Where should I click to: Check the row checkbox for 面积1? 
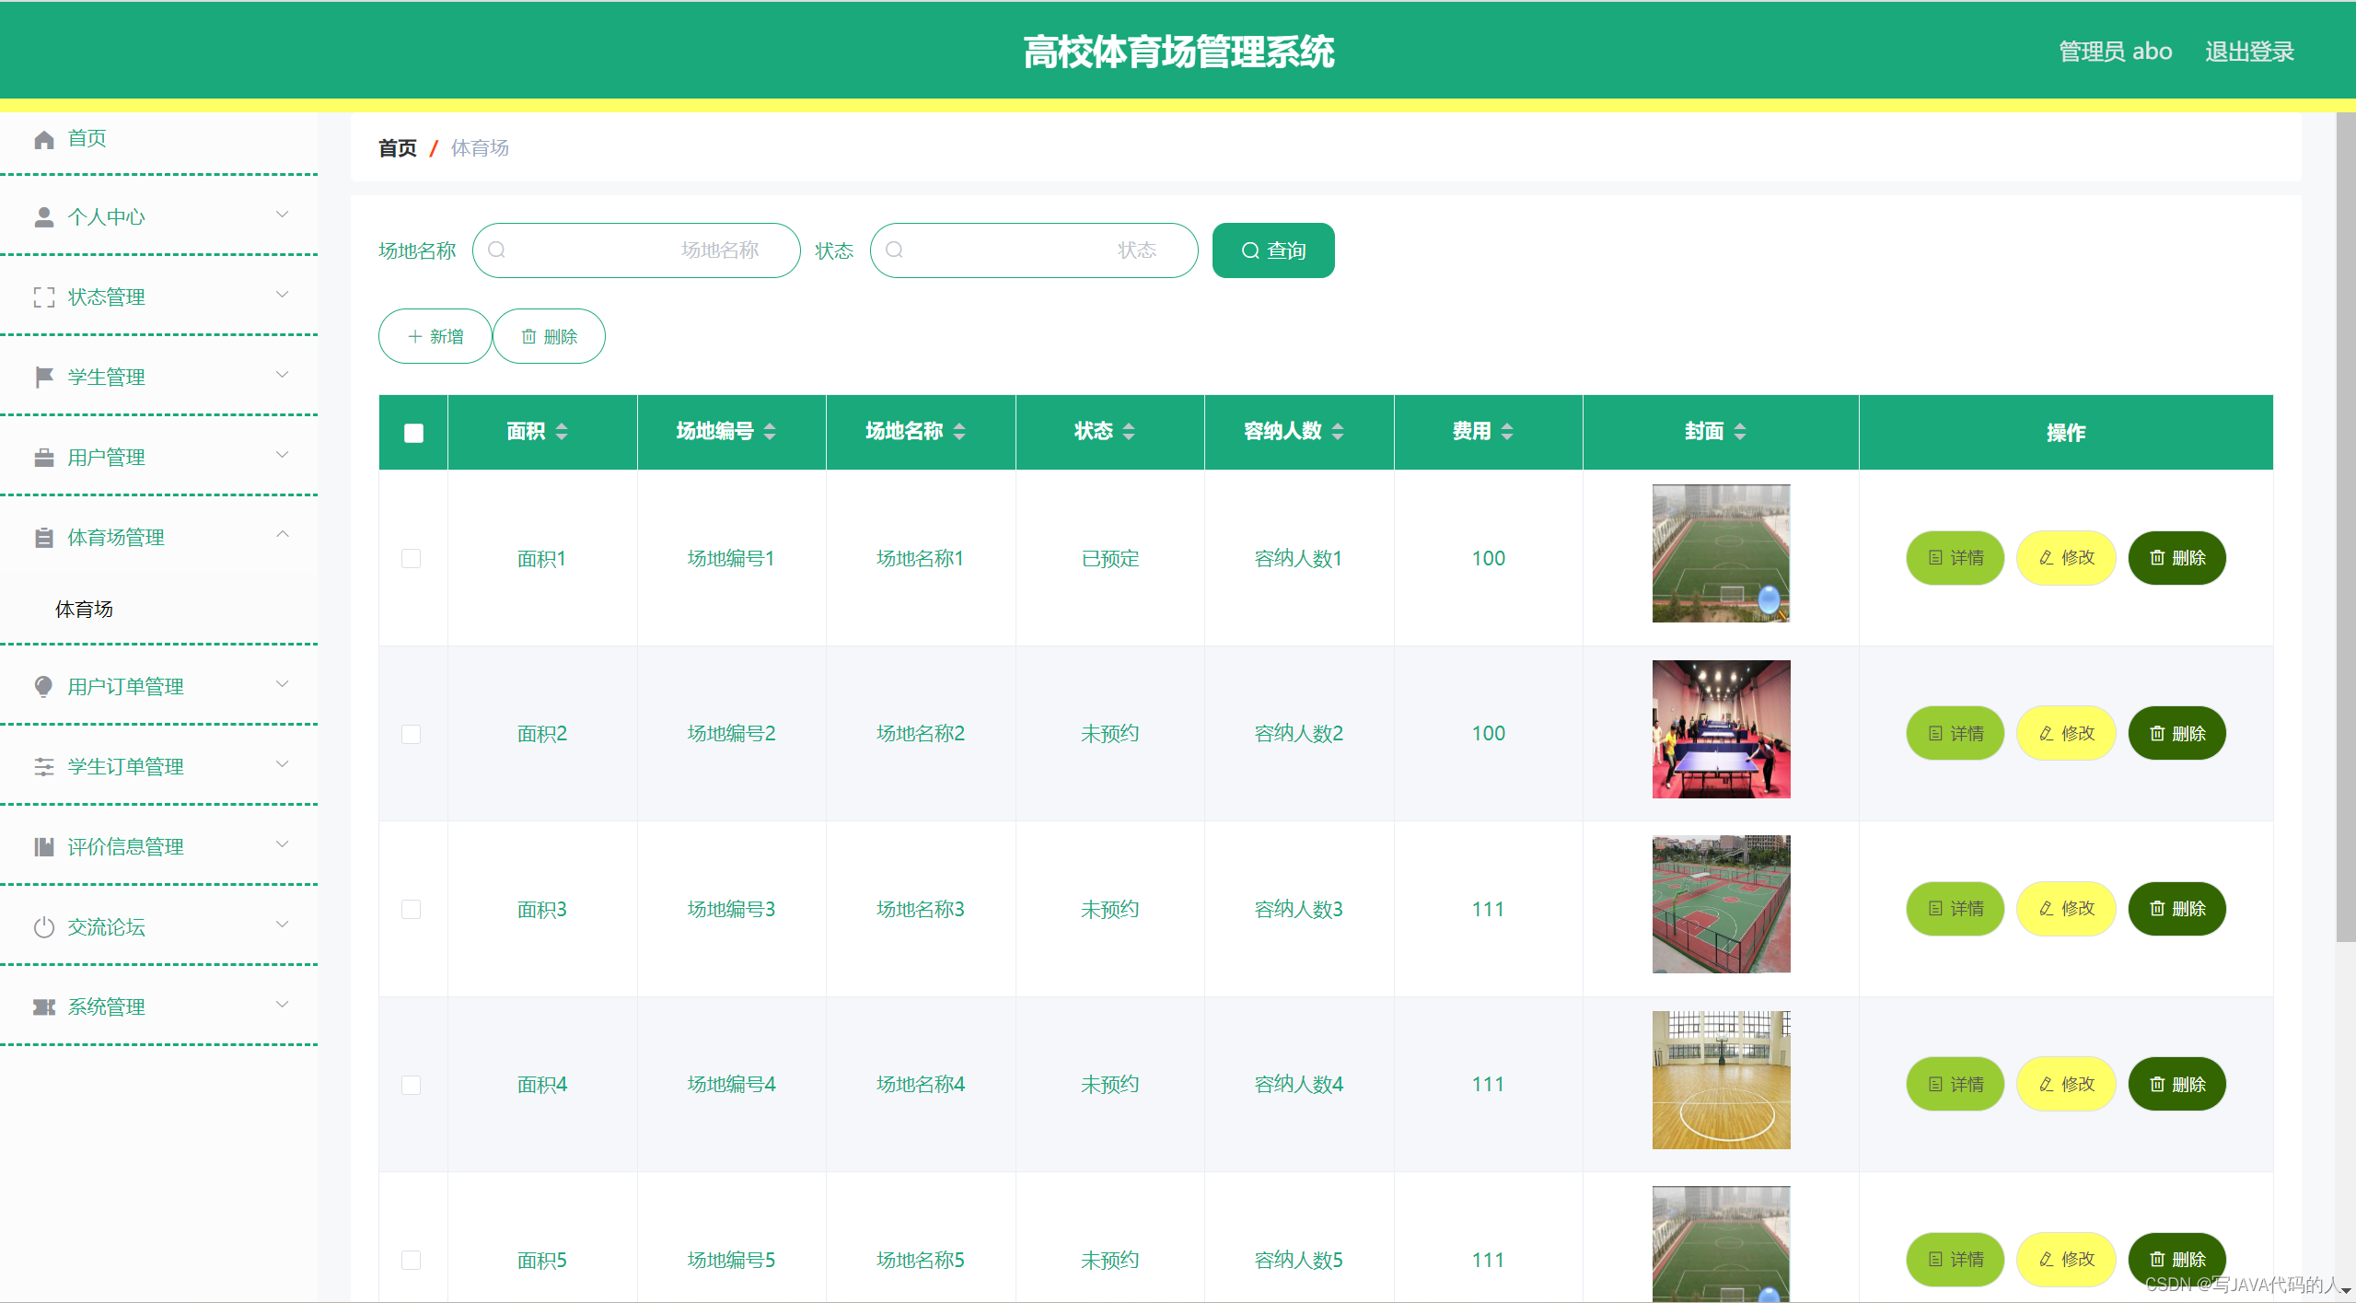pos(412,559)
